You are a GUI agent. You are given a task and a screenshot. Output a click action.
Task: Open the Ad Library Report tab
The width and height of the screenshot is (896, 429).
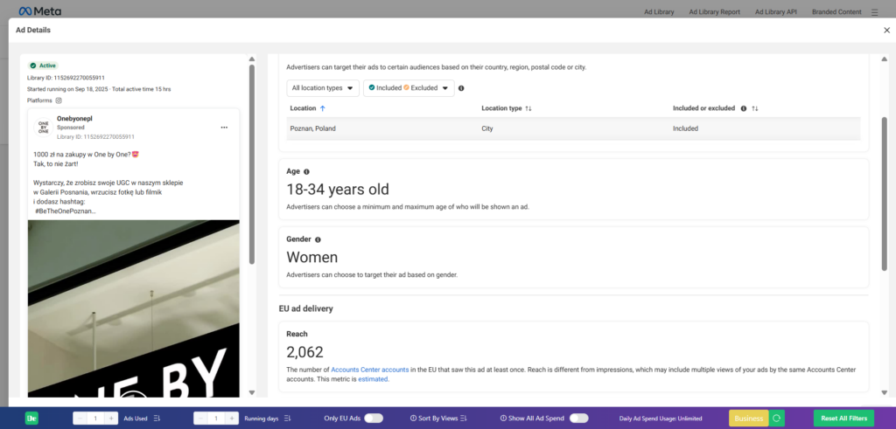coord(714,12)
